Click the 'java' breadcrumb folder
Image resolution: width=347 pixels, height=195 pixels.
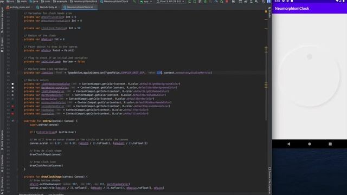pyautogui.click(x=34, y=1)
